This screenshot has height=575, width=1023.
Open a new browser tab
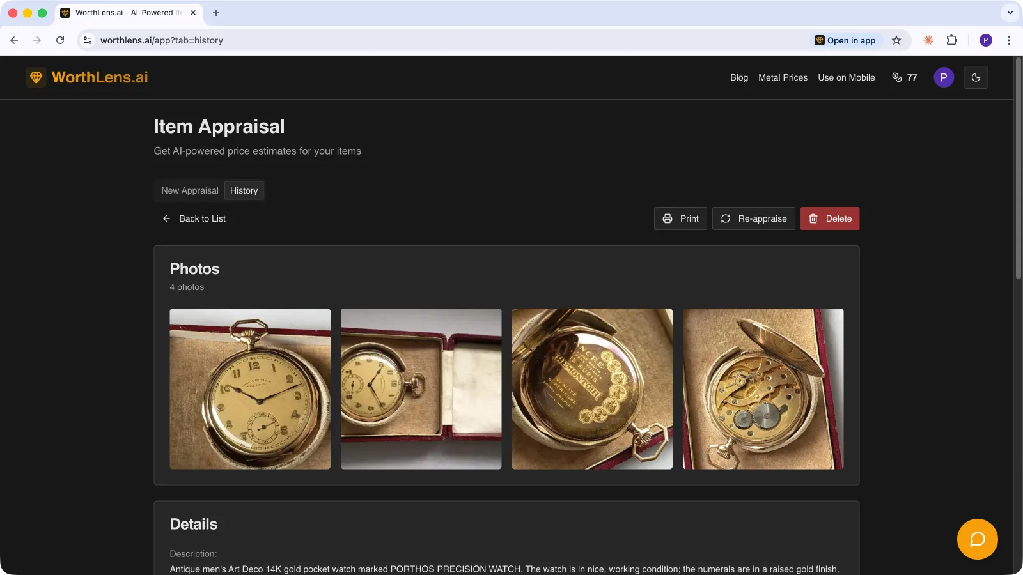point(216,13)
